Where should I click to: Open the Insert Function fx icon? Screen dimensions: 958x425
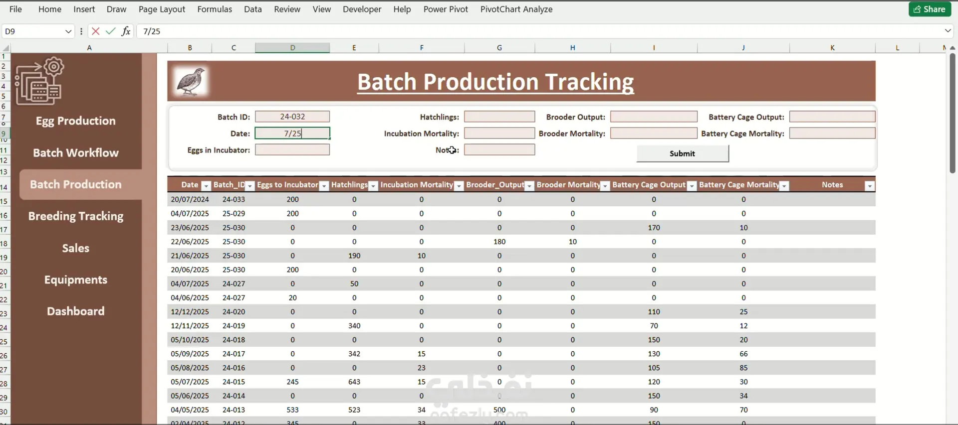click(126, 31)
